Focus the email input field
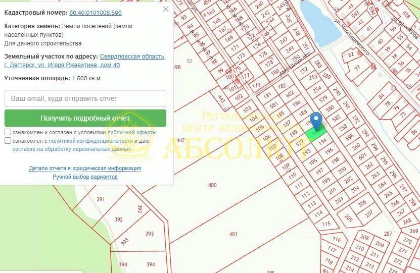420x273 pixels. click(x=85, y=98)
